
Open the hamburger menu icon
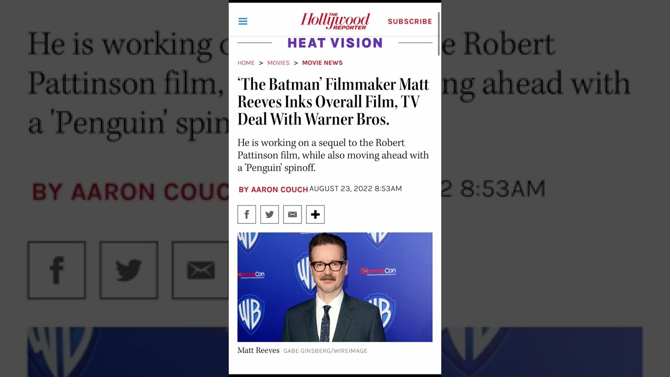[243, 21]
